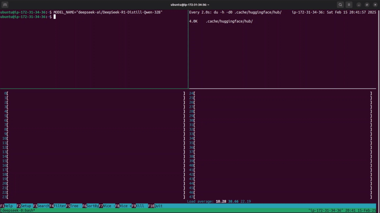Click the MODEL_NAME command line text
This screenshot has width=380, height=213.
pyautogui.click(x=108, y=12)
